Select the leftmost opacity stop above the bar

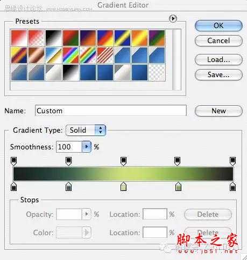(x=14, y=161)
